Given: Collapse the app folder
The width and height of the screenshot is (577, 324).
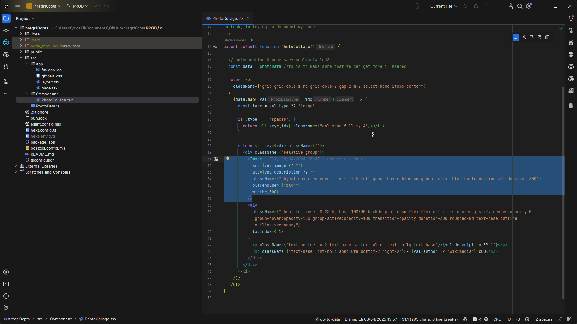Looking at the screenshot, I should [26, 64].
